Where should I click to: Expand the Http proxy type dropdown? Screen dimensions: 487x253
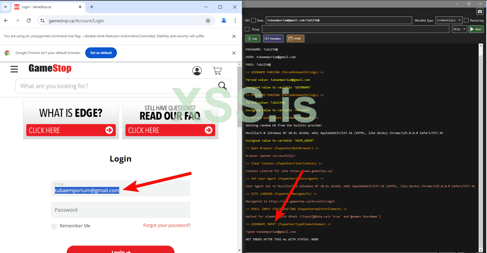click(x=459, y=29)
